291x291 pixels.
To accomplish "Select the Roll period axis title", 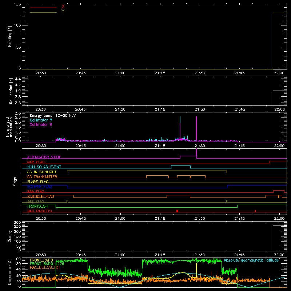I will click(x=11, y=91).
